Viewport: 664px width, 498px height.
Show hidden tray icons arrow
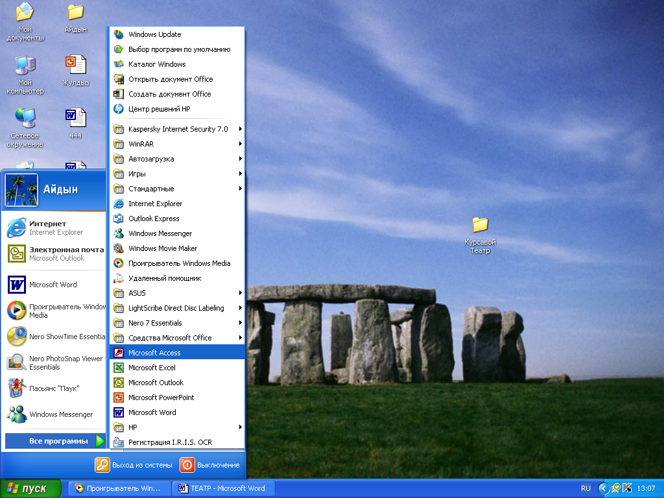point(603,488)
